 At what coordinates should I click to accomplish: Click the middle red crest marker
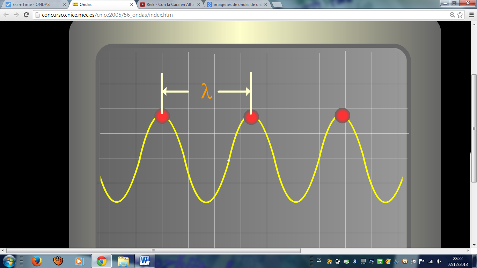pos(251,117)
